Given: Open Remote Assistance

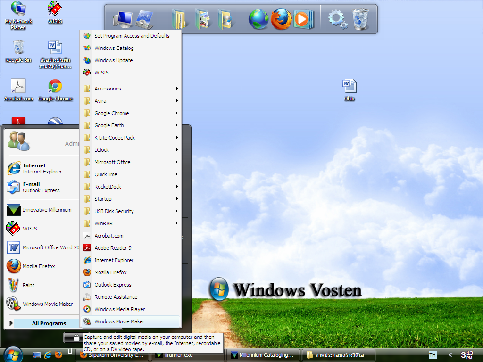Looking at the screenshot, I should [x=131, y=297].
